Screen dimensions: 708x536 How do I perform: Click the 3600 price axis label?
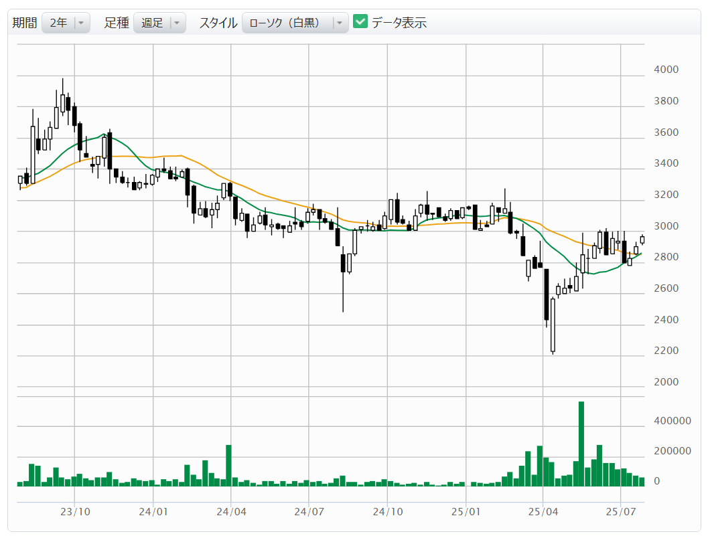pyautogui.click(x=666, y=132)
